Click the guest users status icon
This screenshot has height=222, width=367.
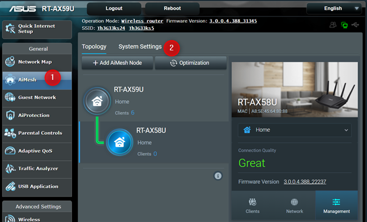(x=333, y=24)
